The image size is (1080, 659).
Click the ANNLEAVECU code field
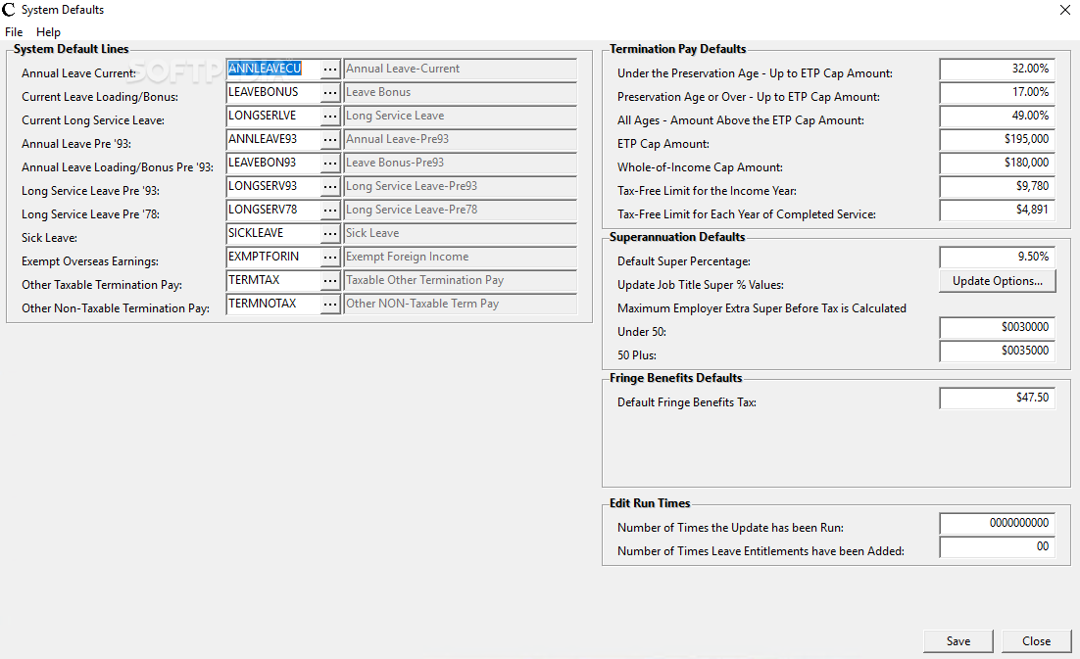[273, 69]
